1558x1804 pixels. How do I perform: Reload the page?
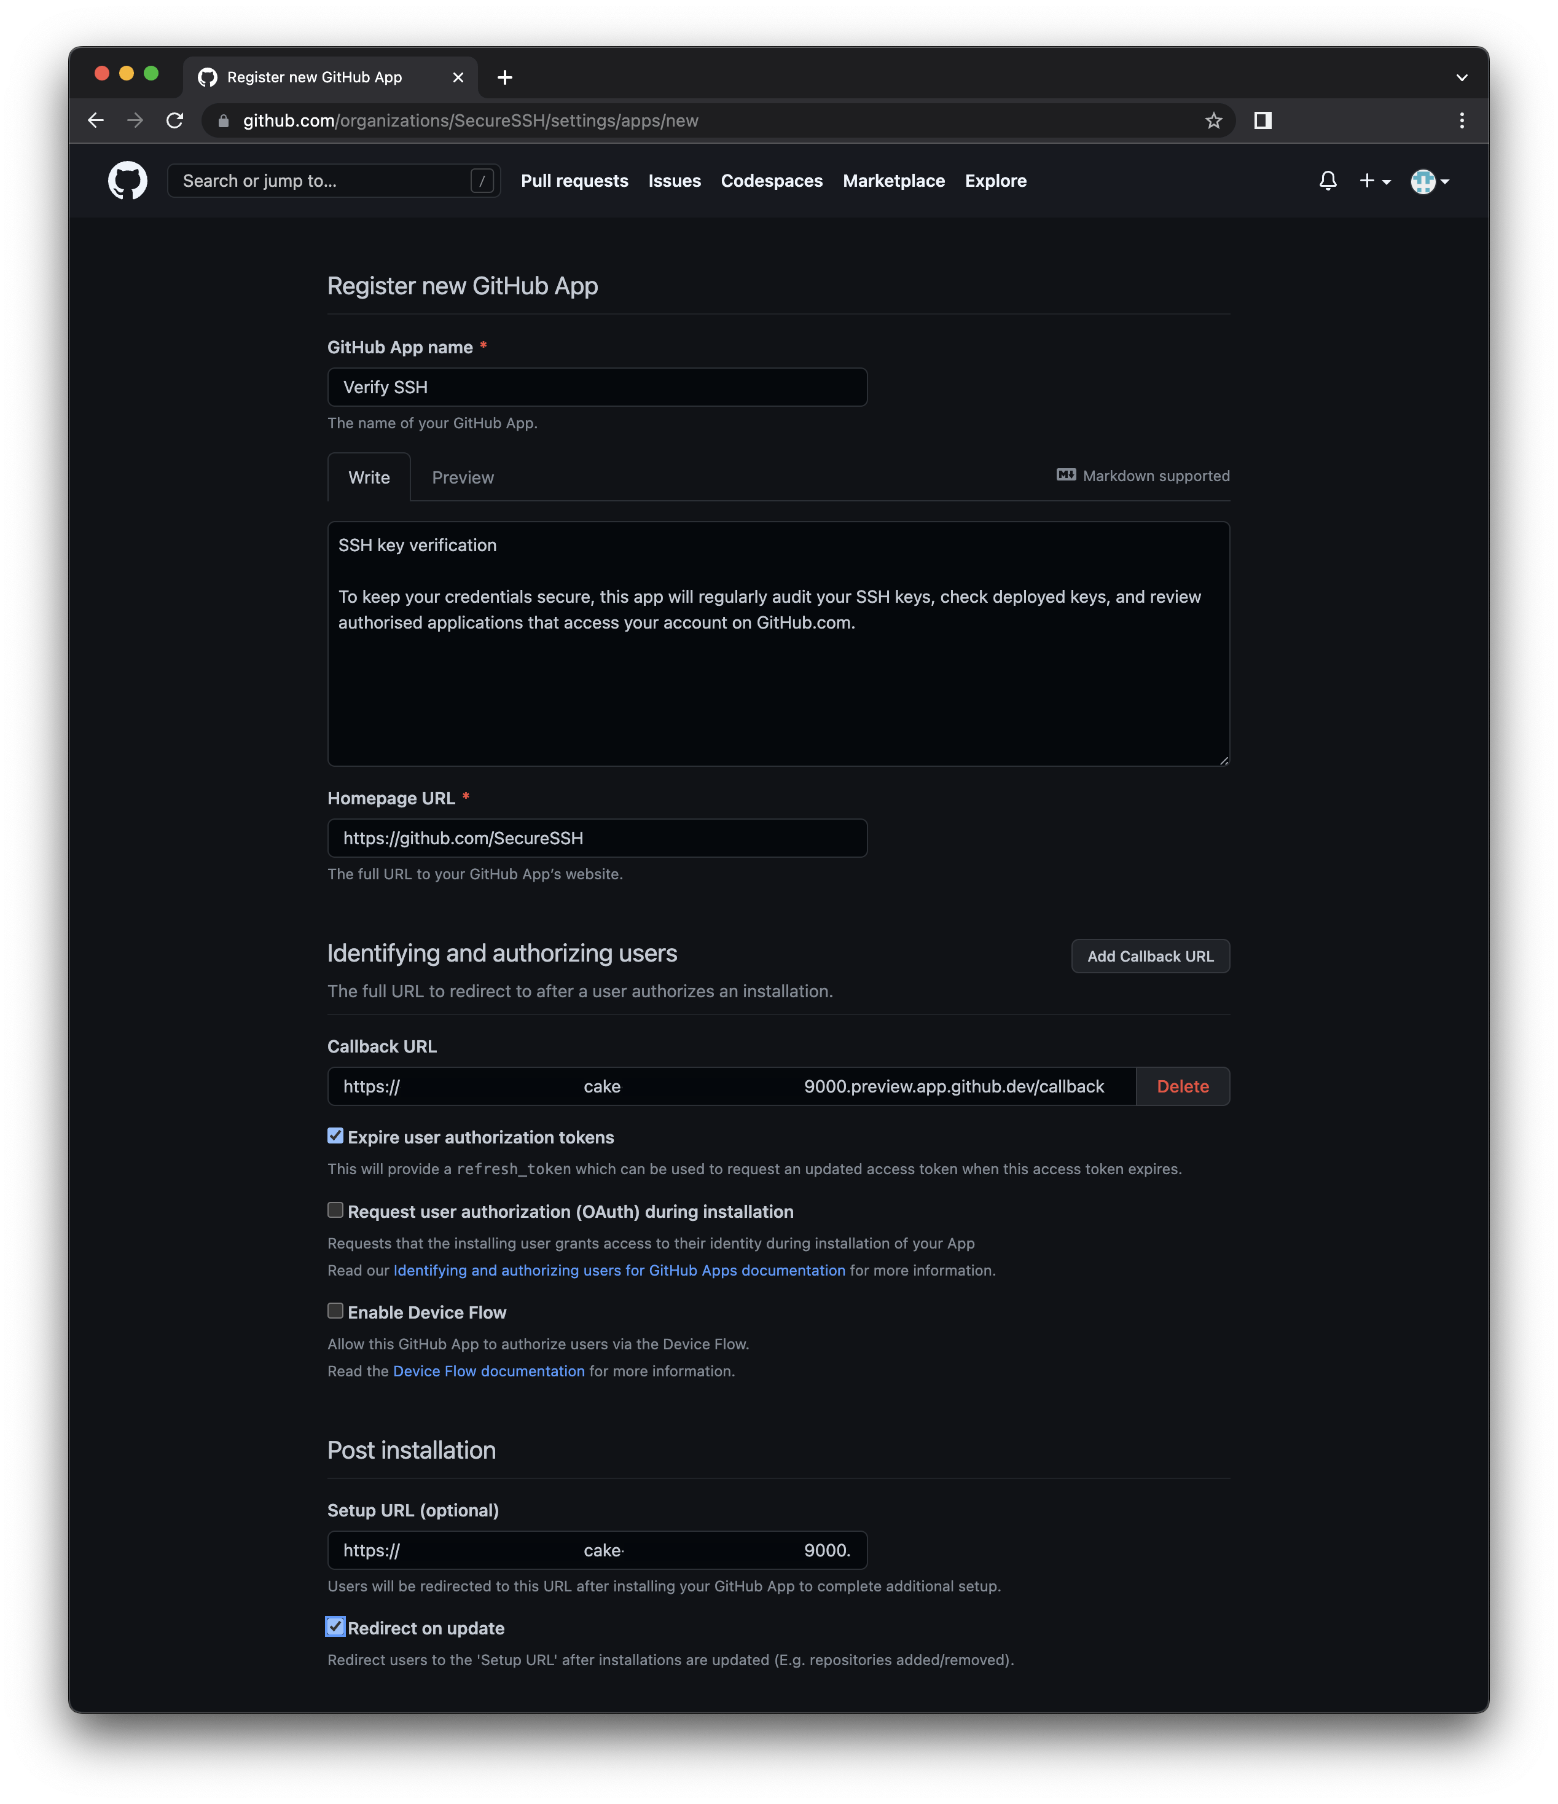click(x=175, y=121)
